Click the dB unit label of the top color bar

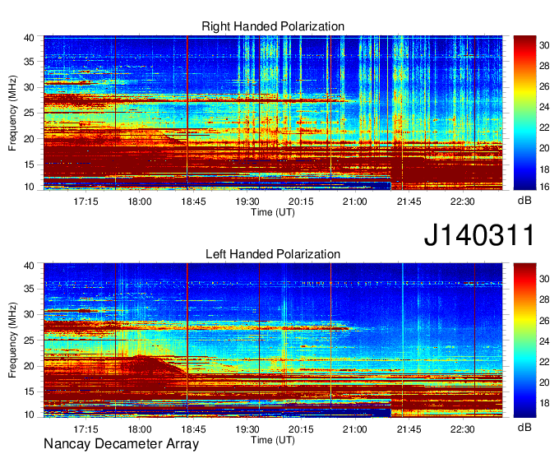(x=524, y=201)
